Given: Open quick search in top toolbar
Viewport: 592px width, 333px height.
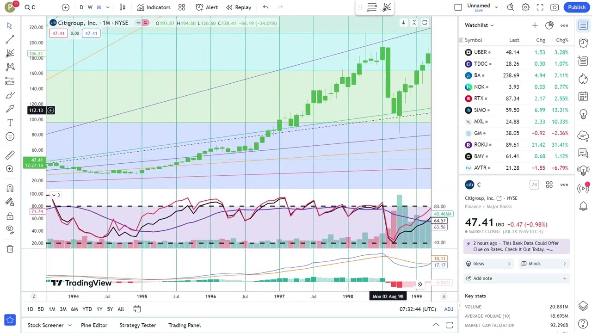Looking at the screenshot, I should (511, 7).
